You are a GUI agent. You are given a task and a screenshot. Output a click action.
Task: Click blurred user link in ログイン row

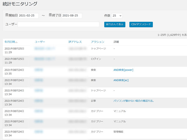[x=45, y=59]
